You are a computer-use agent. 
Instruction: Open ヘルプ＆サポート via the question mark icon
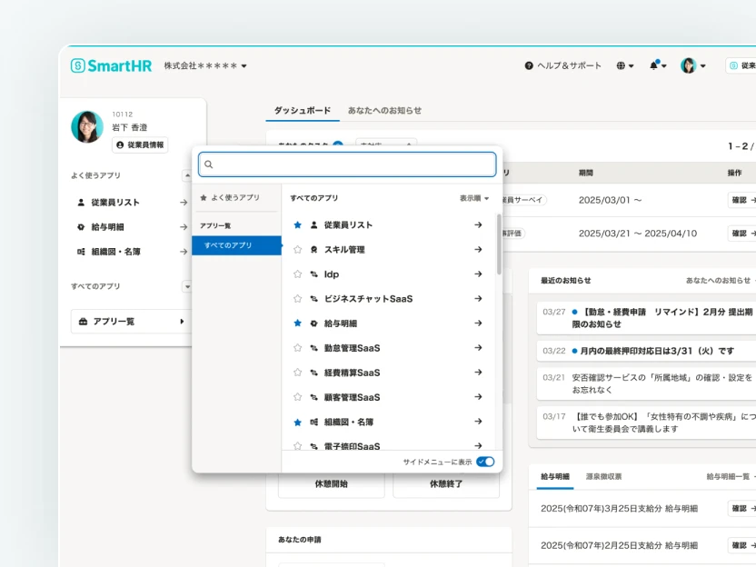point(528,64)
